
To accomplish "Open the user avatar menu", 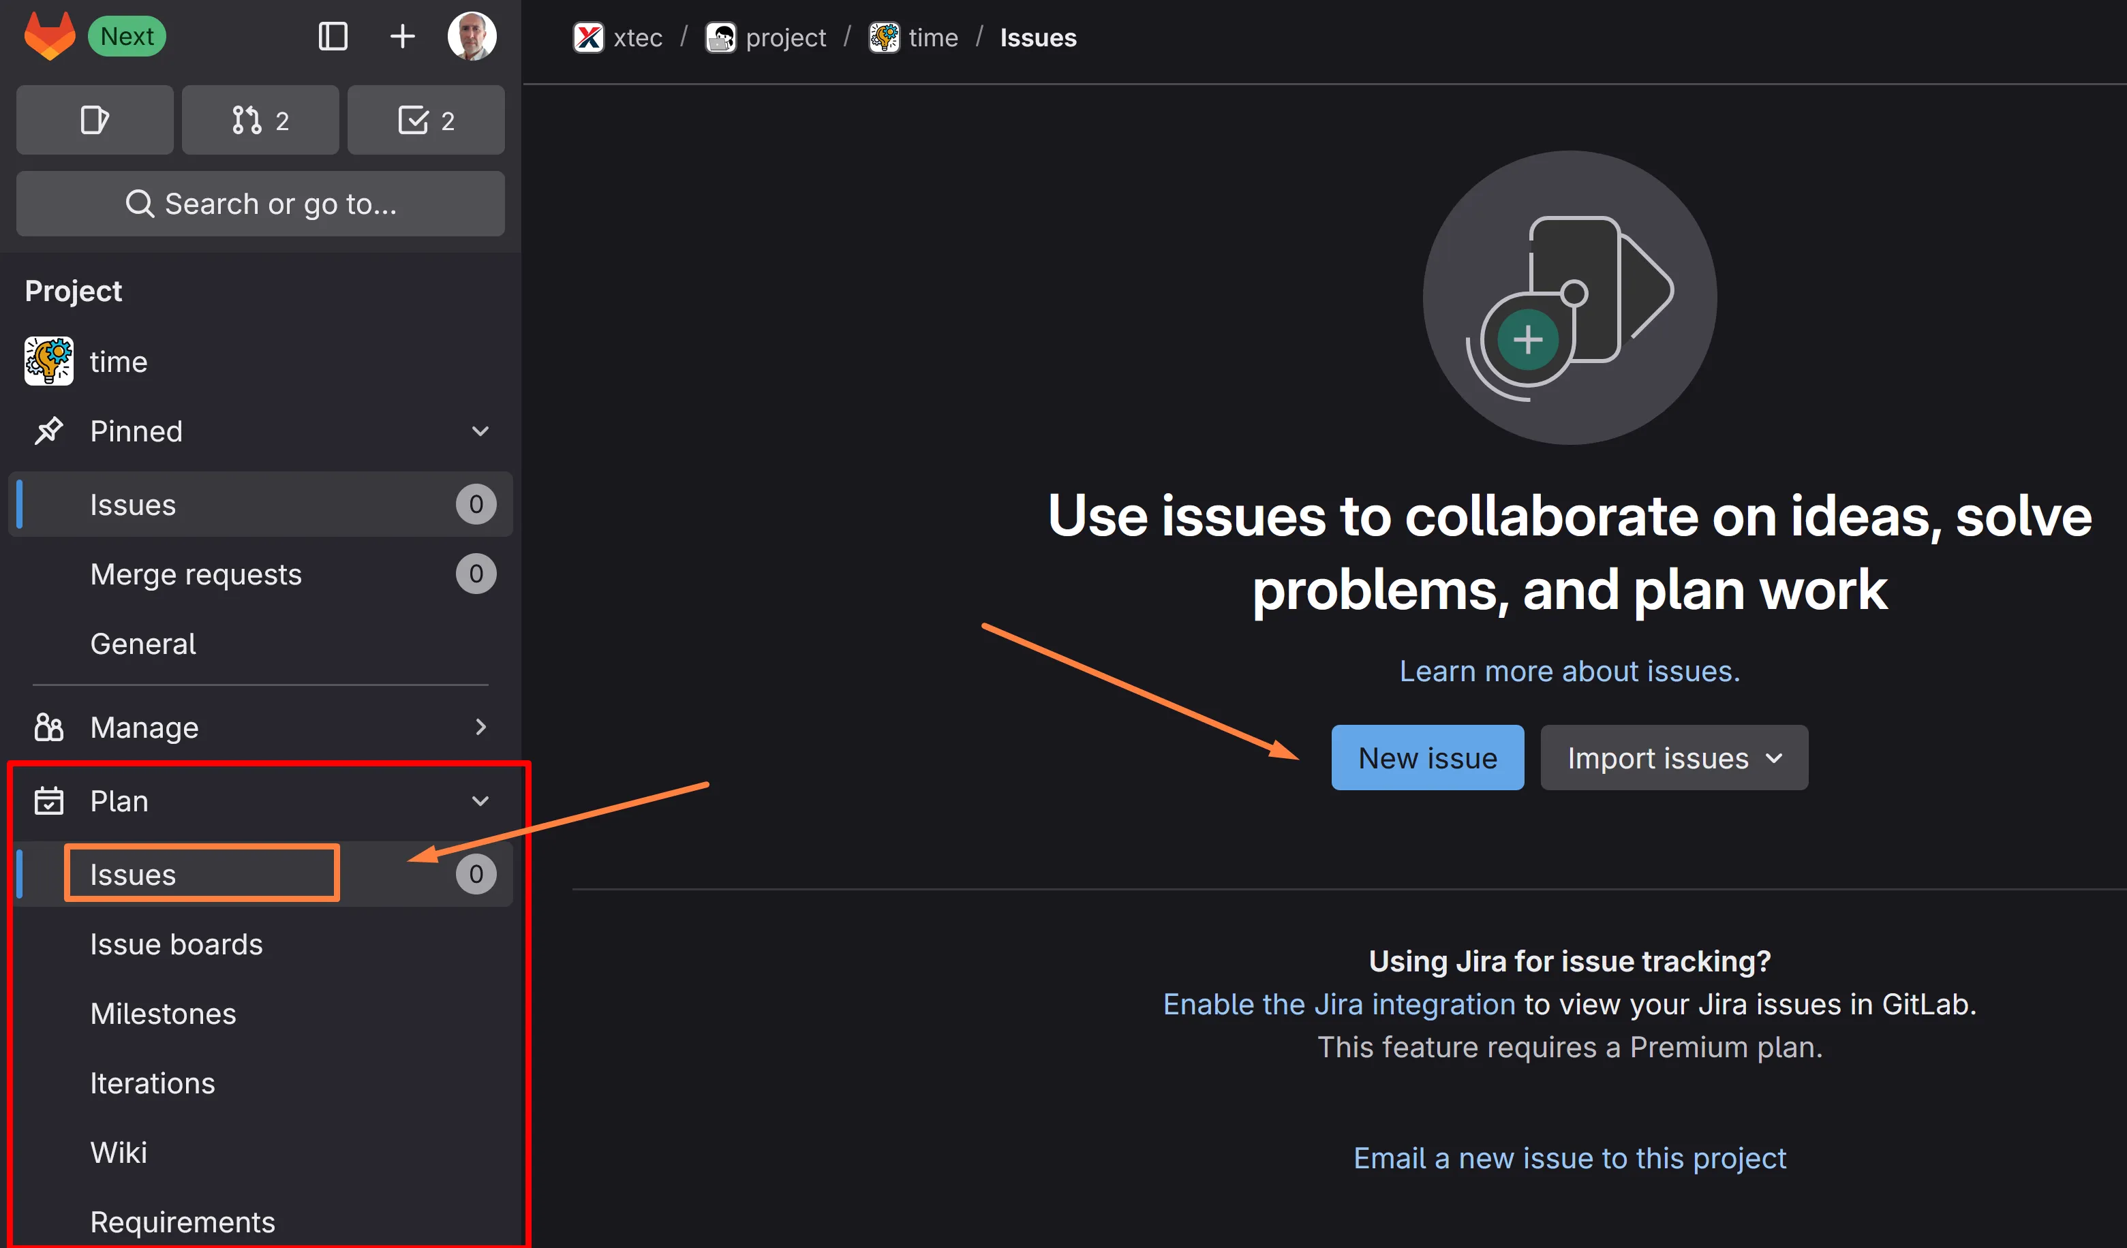I will pos(472,36).
